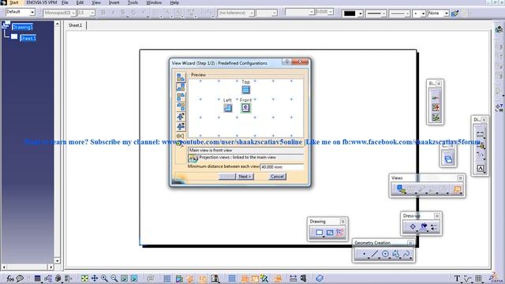Click the Zoom In icon
505x284 pixels.
104,278
